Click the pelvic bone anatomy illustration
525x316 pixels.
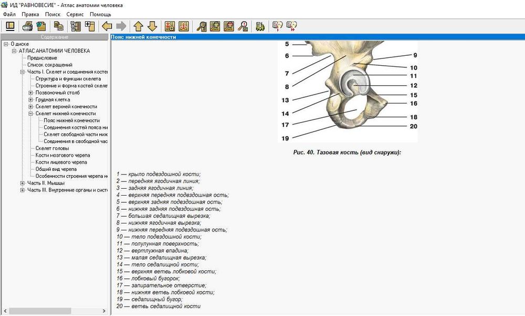348,91
